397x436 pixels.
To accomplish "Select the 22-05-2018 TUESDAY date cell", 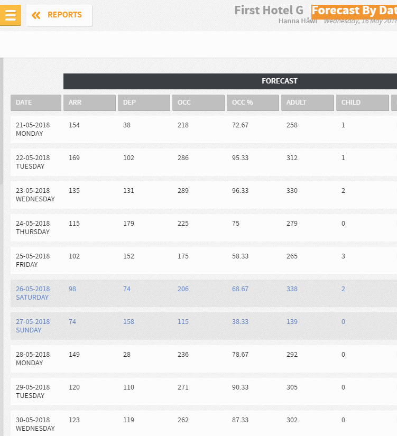I will pos(33,162).
